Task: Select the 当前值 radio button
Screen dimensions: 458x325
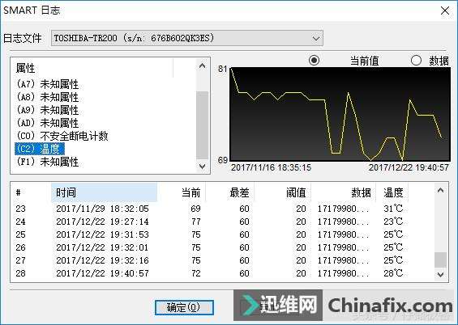Action: pyautogui.click(x=314, y=61)
